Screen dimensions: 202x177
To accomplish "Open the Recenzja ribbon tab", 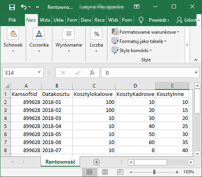I will [100, 20].
